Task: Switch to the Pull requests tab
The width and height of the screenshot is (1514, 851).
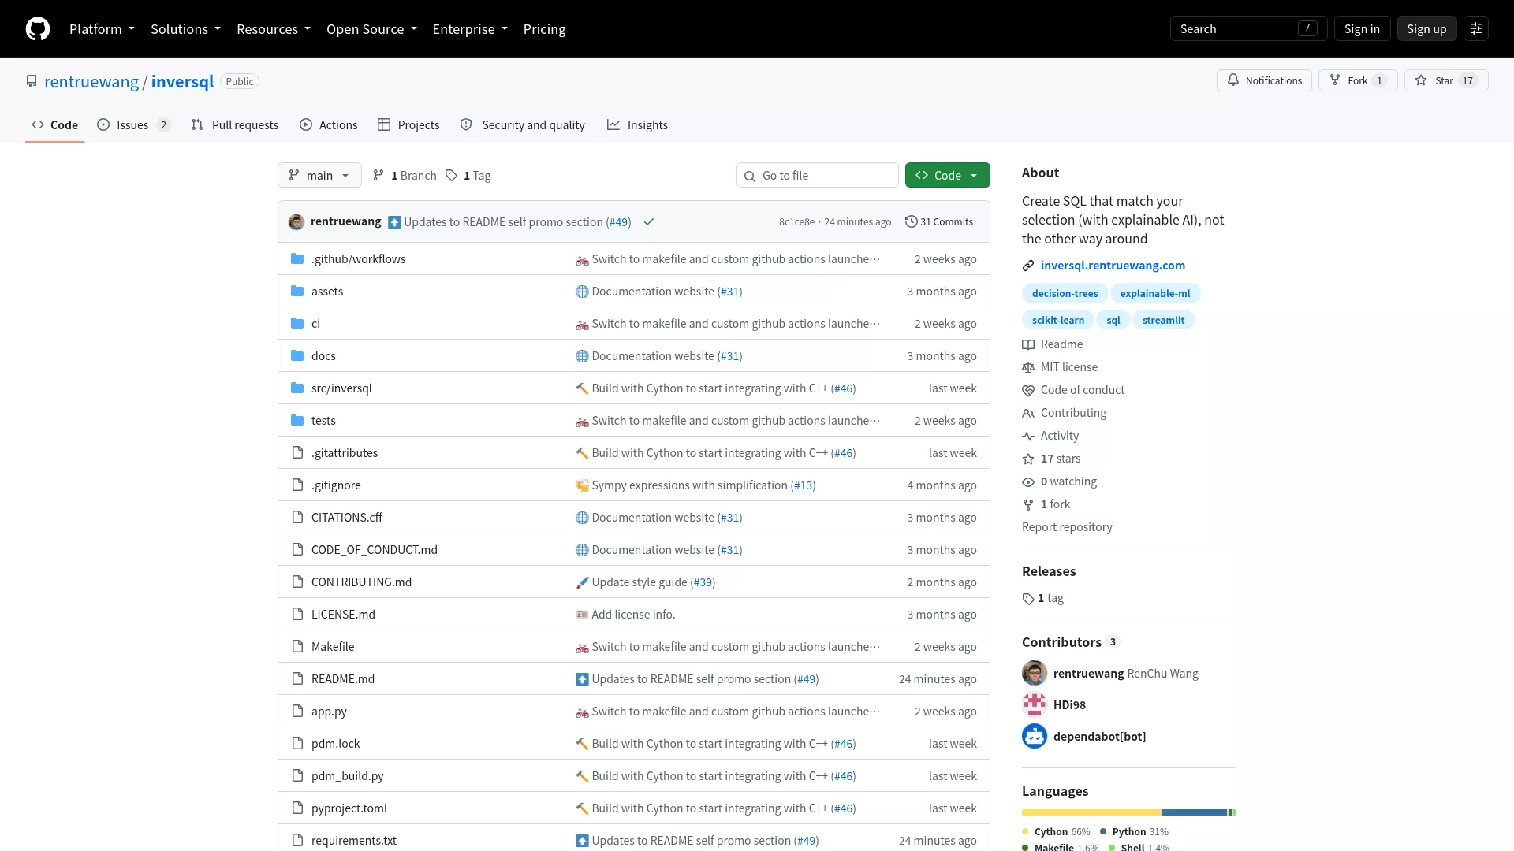Action: click(235, 125)
